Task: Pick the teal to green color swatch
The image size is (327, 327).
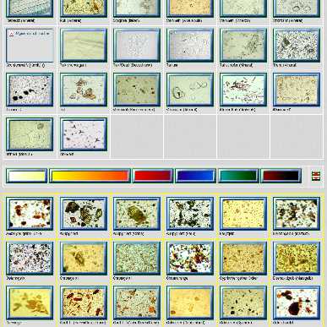Action: (x=238, y=176)
